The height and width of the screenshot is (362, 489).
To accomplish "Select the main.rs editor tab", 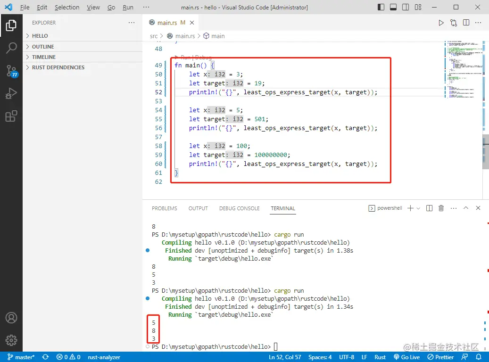I will click(171, 23).
